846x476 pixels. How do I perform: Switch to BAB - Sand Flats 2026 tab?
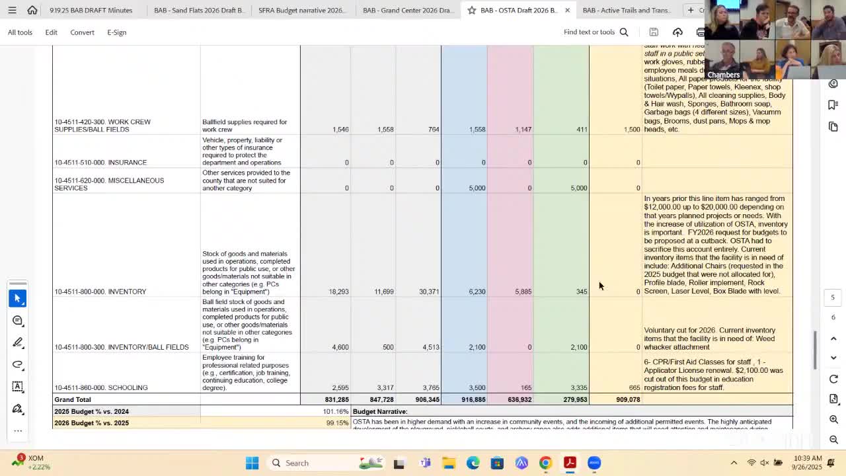[198, 11]
